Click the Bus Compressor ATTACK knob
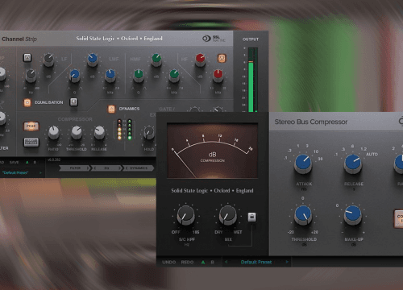Viewport: 403px width, 290px height. pos(303,164)
